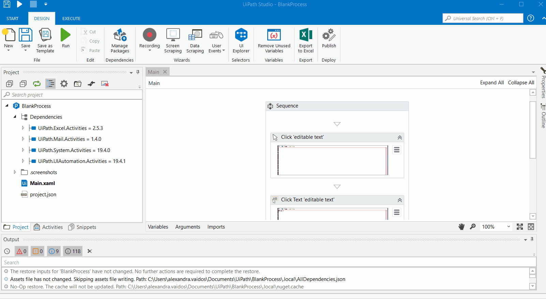Remove unused screenshots in Project panel
The image size is (546, 299).
point(105,84)
